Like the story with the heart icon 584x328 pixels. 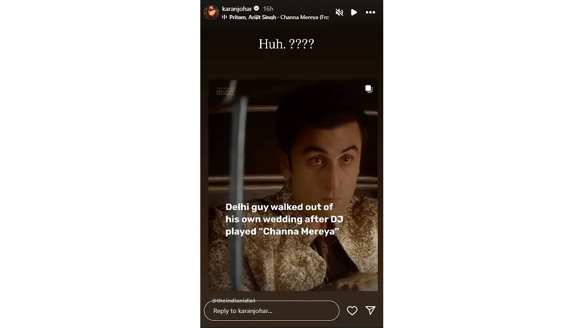tap(352, 311)
